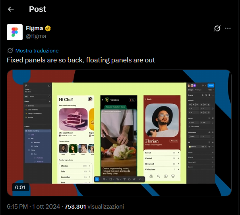Select the Frame tool in Figma's toolbar
Viewport: 240px width, 215px height.
[x=104, y=179]
